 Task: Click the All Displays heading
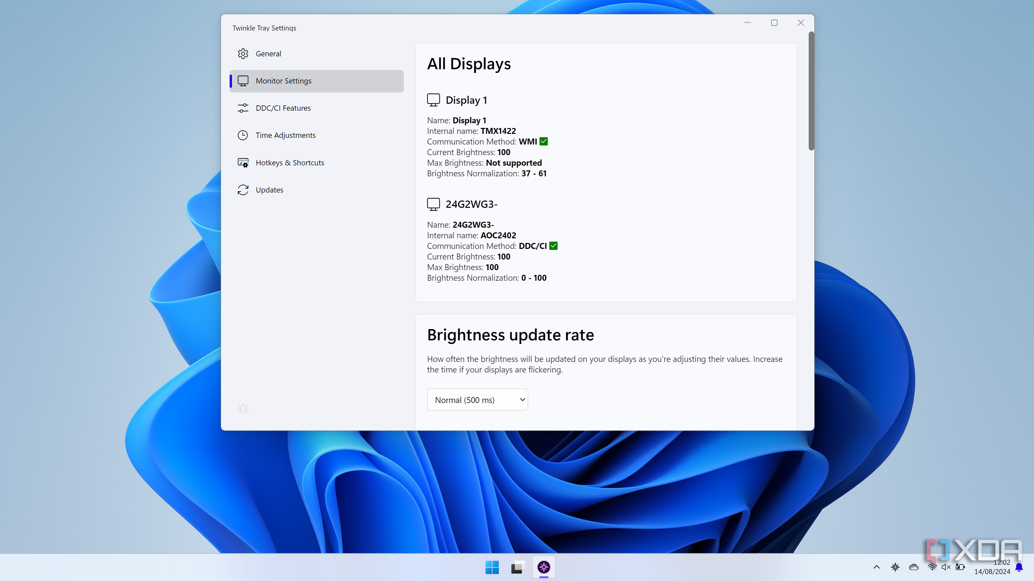click(469, 64)
